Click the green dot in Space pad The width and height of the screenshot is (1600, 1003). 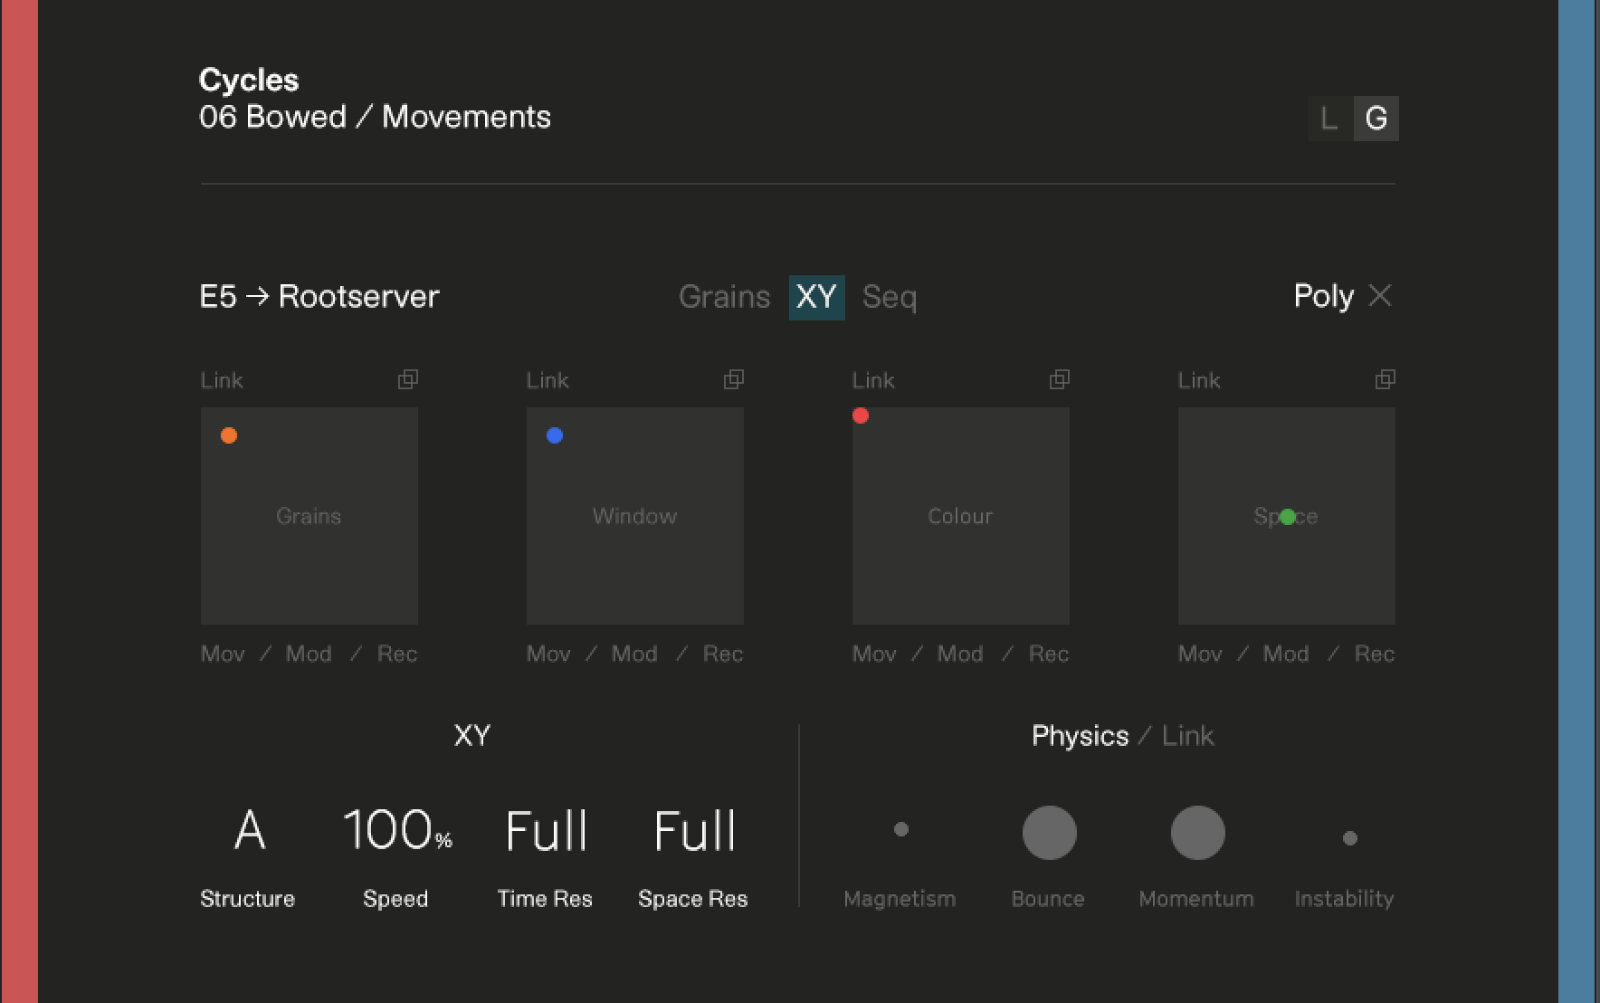click(x=1288, y=517)
